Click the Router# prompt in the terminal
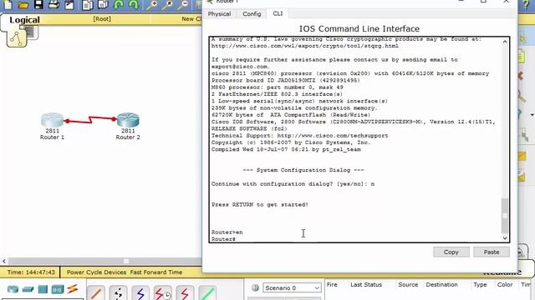 [x=223, y=239]
